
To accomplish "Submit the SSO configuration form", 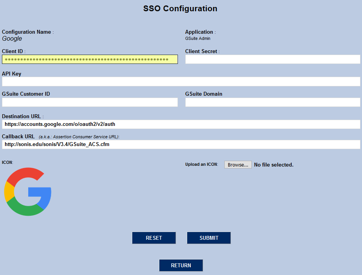I will (x=209, y=238).
